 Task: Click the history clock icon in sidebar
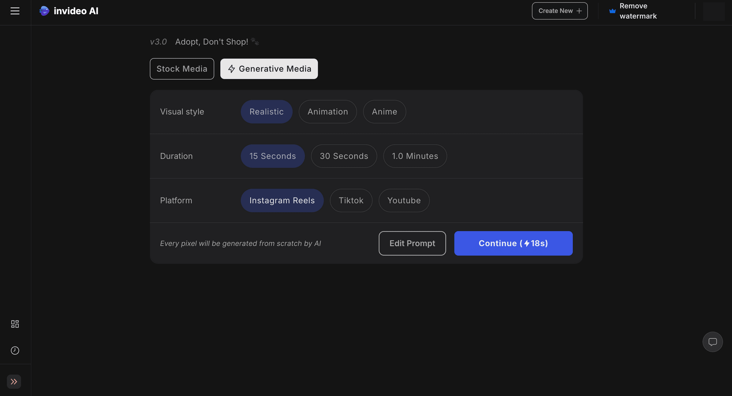pyautogui.click(x=15, y=350)
